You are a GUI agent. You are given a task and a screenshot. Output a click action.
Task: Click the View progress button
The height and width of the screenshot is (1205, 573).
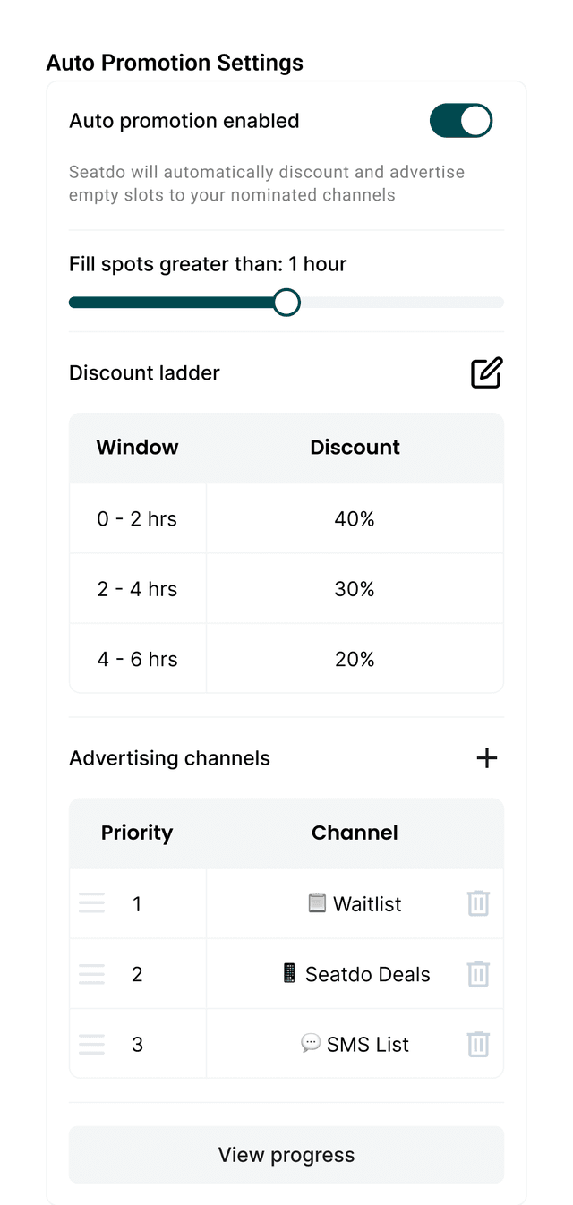(x=286, y=1154)
